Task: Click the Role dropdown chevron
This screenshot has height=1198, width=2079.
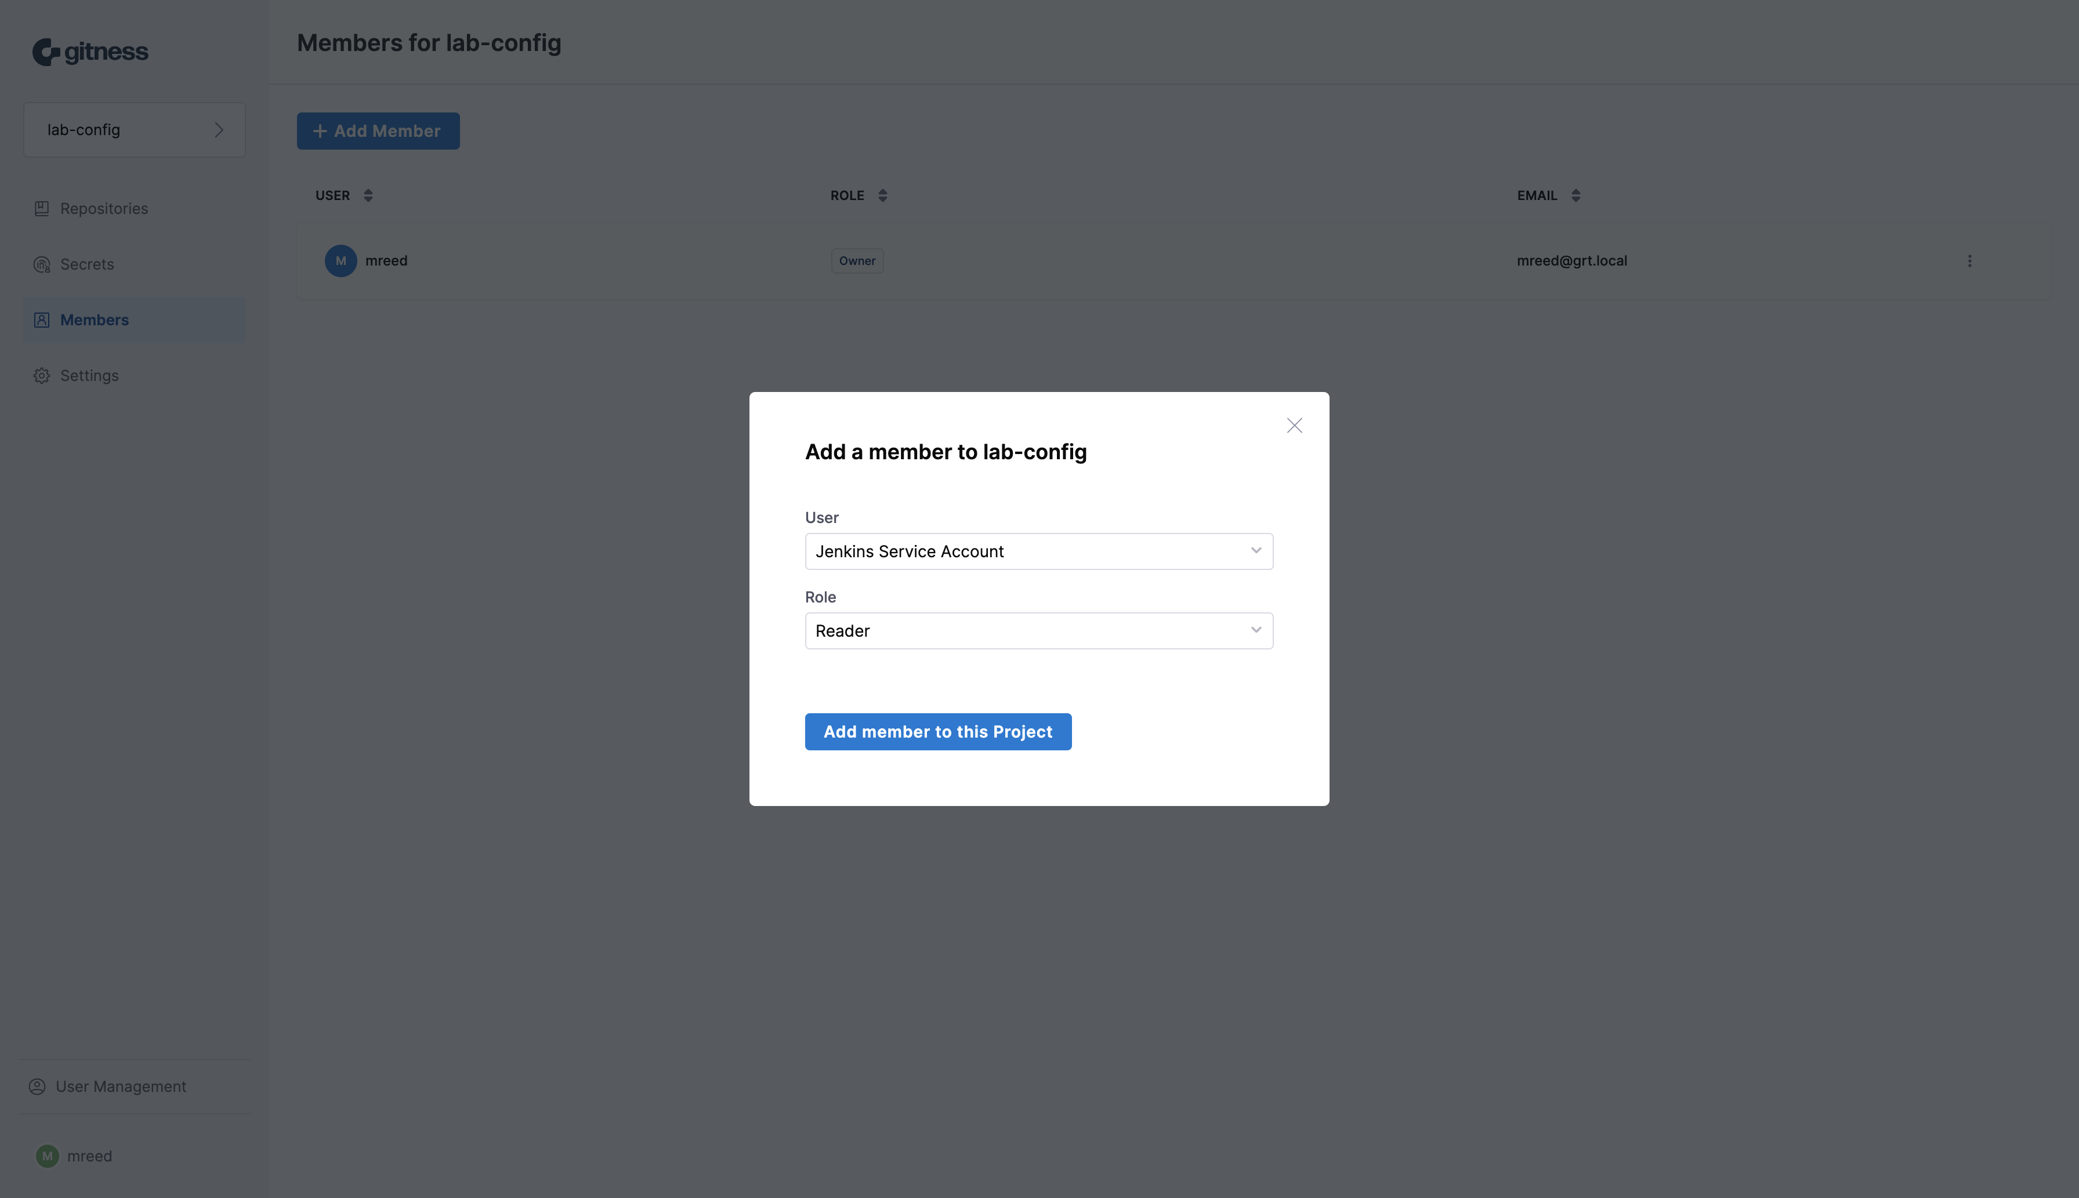Action: pyautogui.click(x=1256, y=630)
